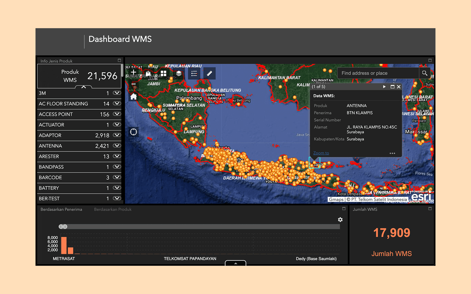Open the chart settings gear
Screen dimensions: 471x294
[340, 220]
